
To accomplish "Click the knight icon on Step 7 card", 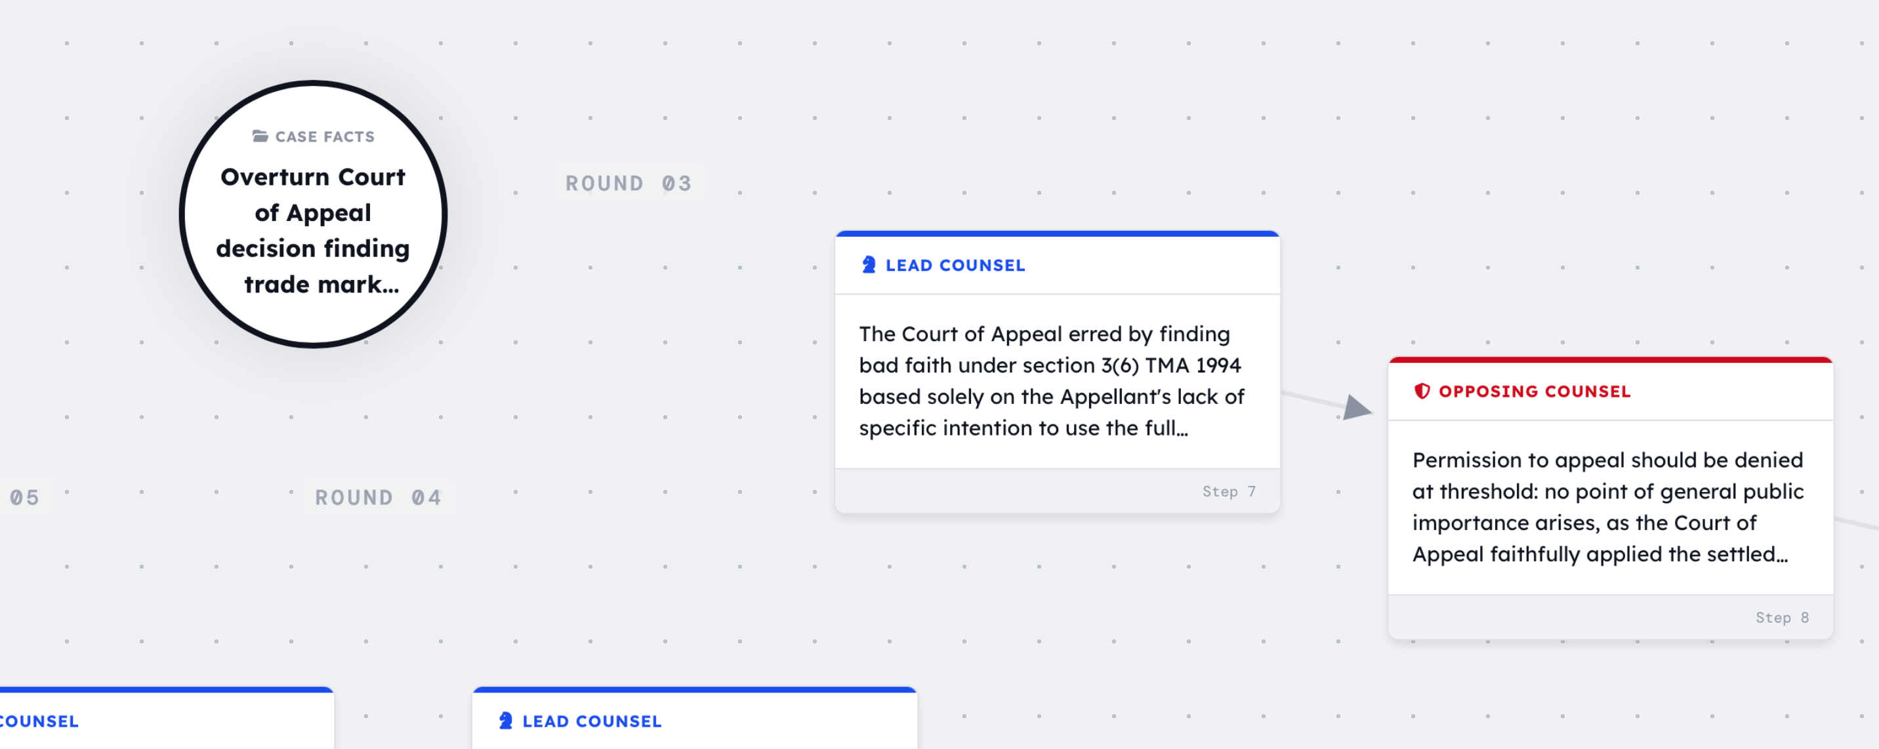I will 868,266.
